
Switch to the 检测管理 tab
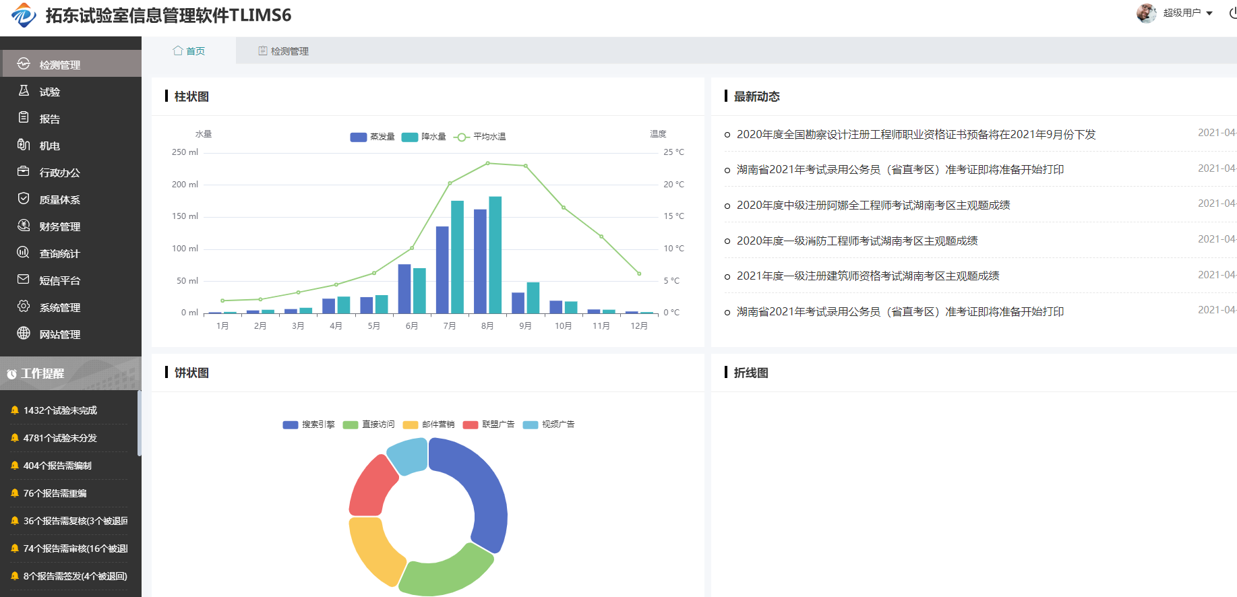(x=283, y=51)
